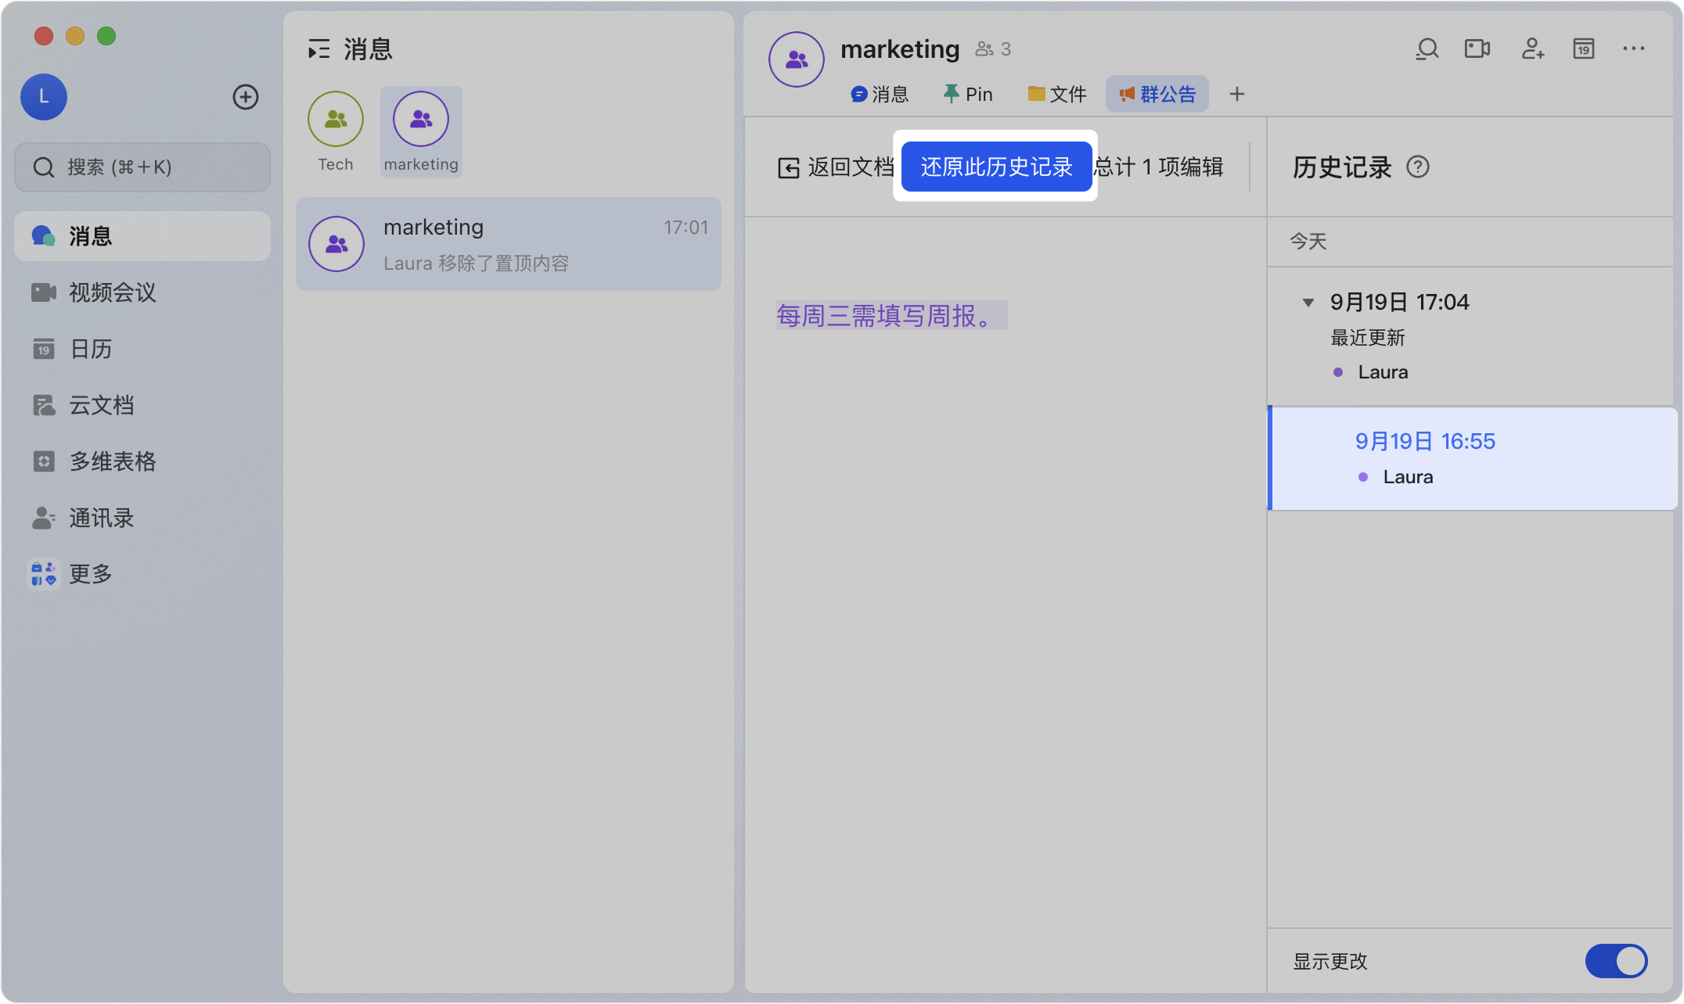Click the search icon in chat header

coord(1427,49)
